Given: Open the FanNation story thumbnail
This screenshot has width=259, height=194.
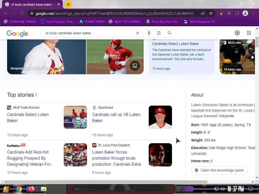Looking at the screenshot, I should 75,155.
